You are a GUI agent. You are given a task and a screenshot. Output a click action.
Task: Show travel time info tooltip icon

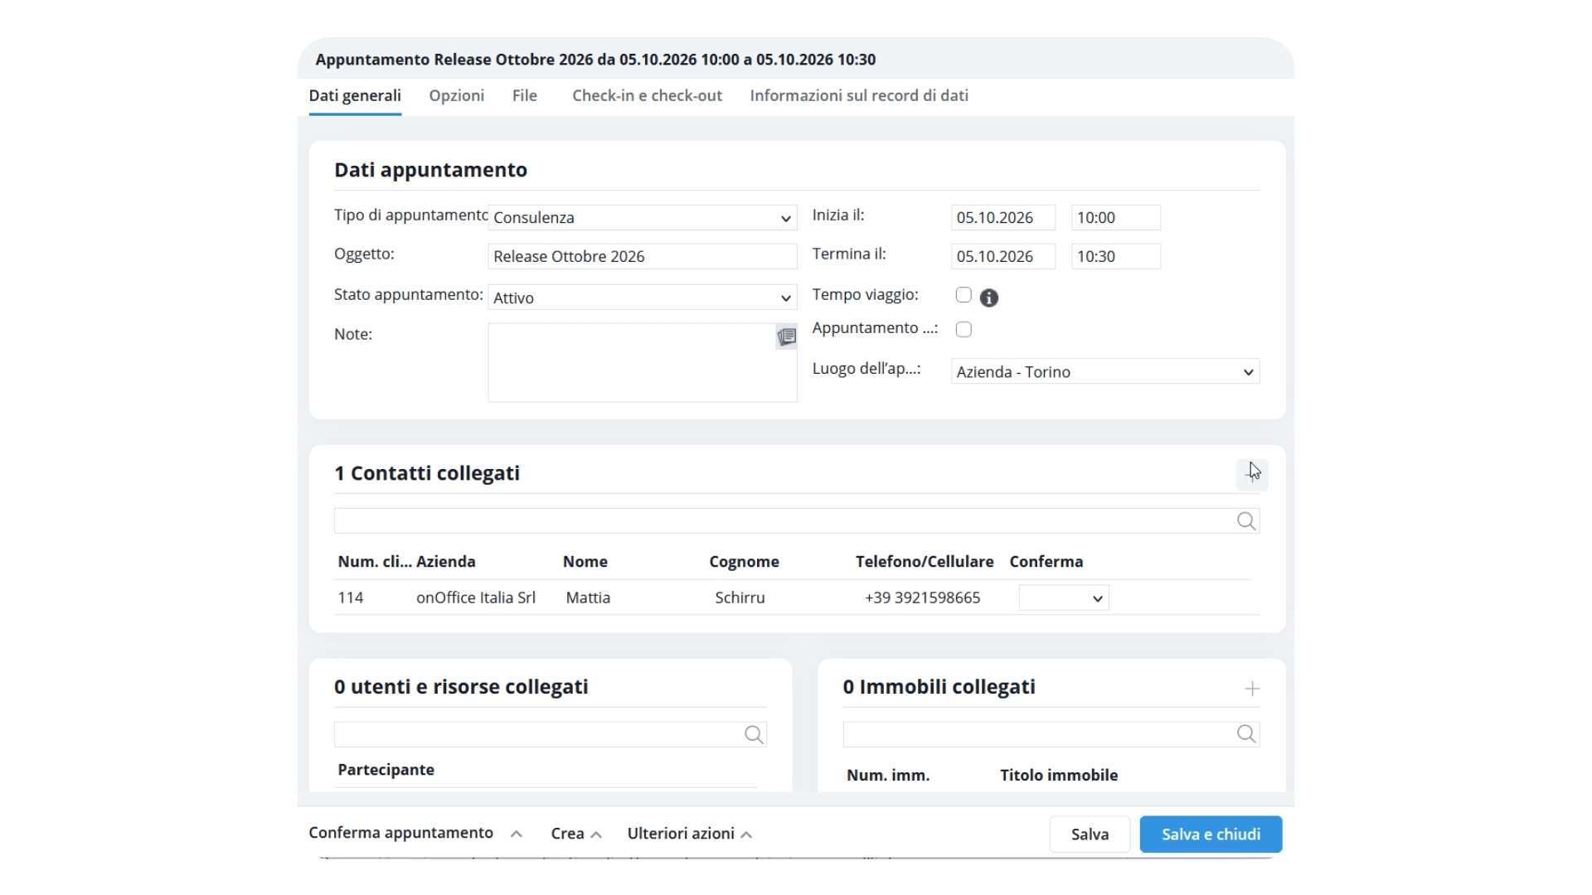pyautogui.click(x=988, y=298)
